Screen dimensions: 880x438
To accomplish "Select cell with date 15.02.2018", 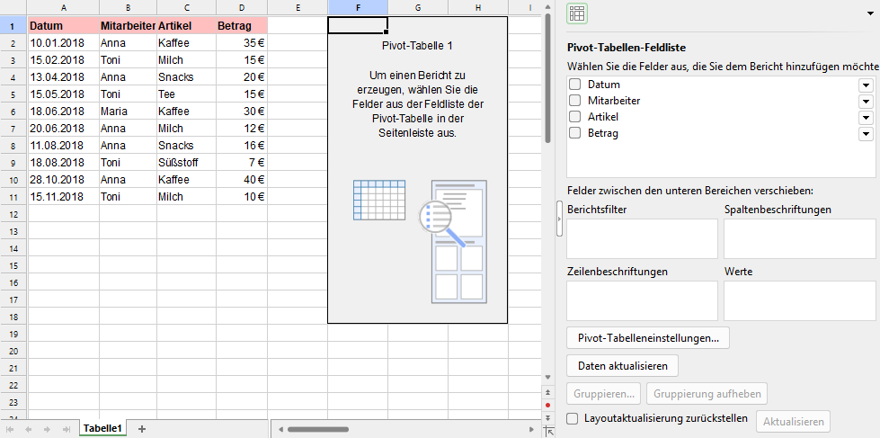I will click(64, 60).
